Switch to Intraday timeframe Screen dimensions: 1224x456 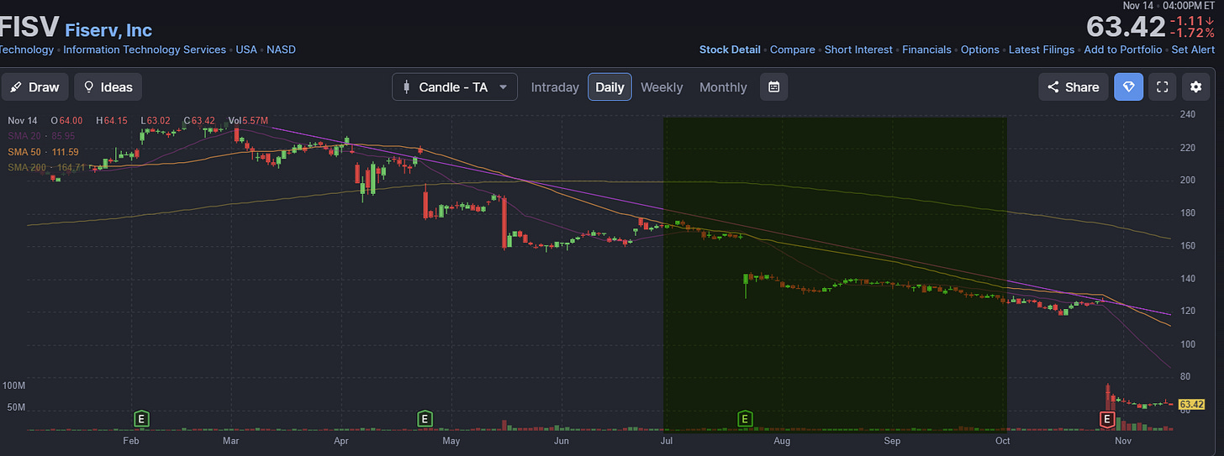(x=555, y=87)
